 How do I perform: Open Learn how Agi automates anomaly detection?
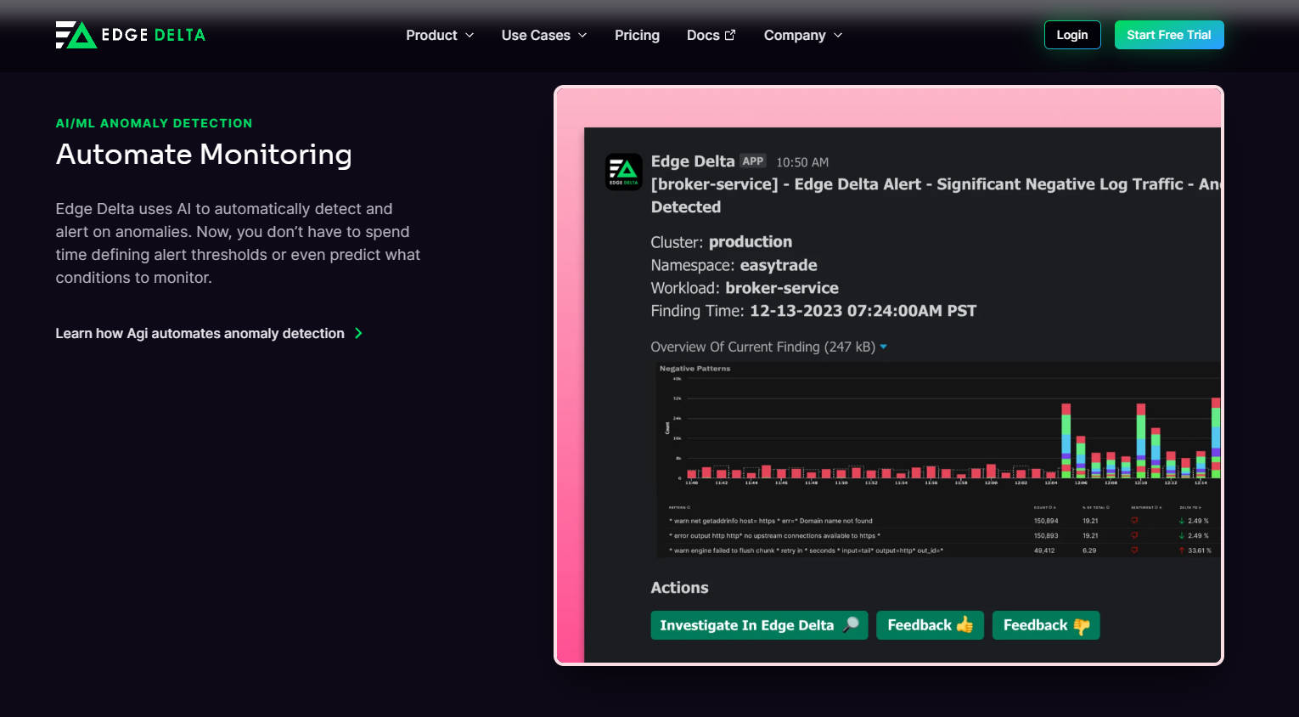click(200, 333)
